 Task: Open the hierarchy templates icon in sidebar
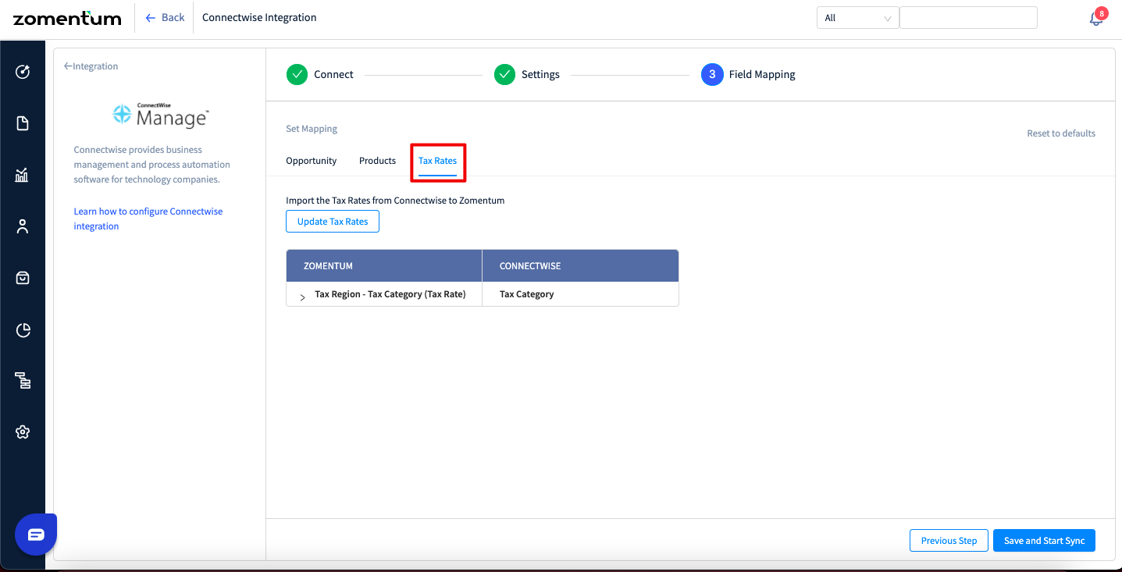[23, 381]
